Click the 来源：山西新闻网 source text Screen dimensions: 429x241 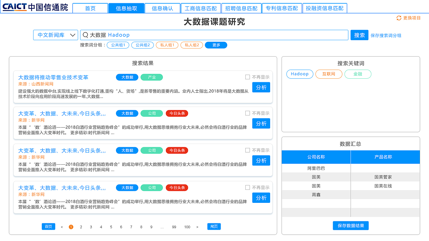point(36,84)
